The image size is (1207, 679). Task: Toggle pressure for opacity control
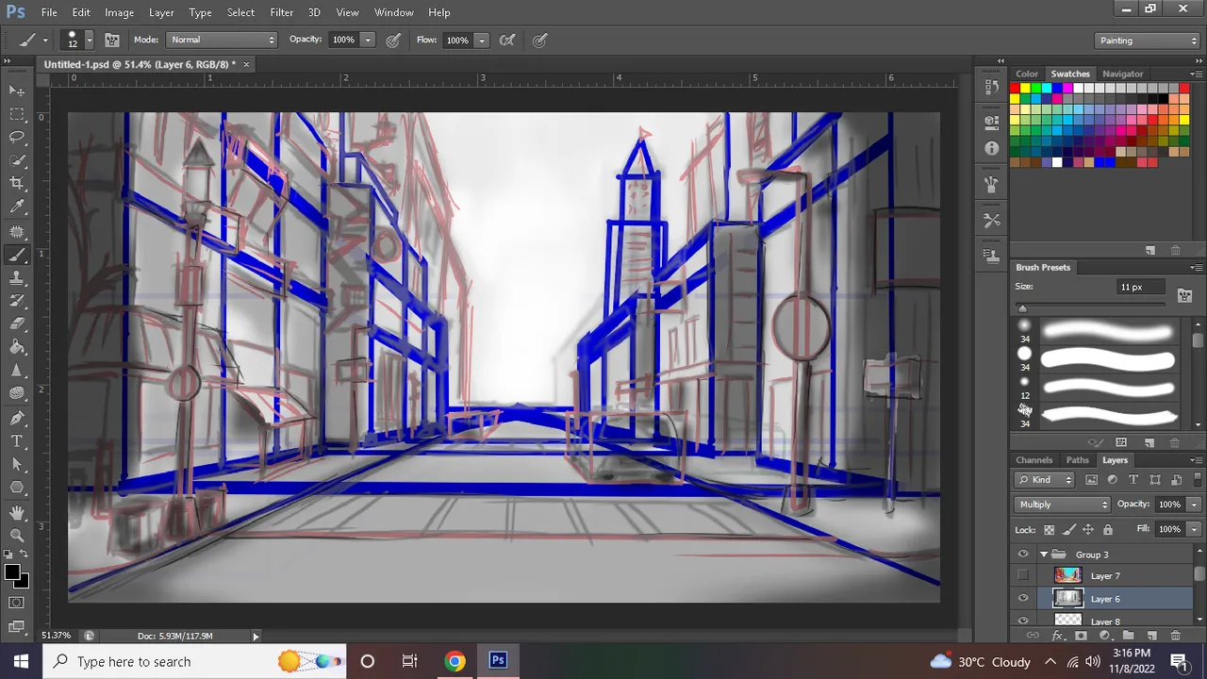(x=393, y=40)
